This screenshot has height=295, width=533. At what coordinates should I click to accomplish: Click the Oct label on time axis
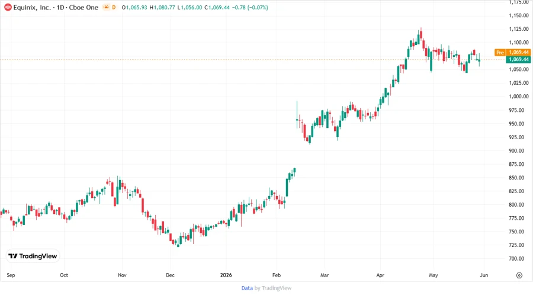[64, 275]
